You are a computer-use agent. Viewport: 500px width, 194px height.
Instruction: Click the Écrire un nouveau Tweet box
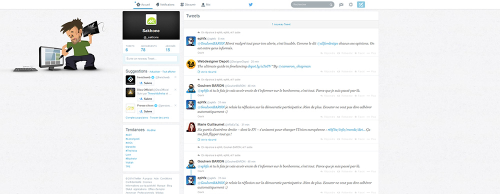tap(151, 58)
